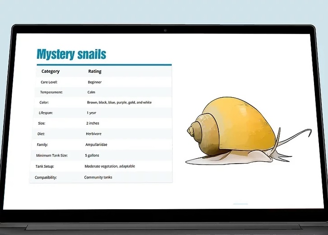328x235 pixels.
Task: Click the Family: label
Action: pos(42,145)
